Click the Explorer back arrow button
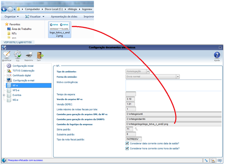The height and width of the screenshot is (165, 225). [x=4, y=9]
